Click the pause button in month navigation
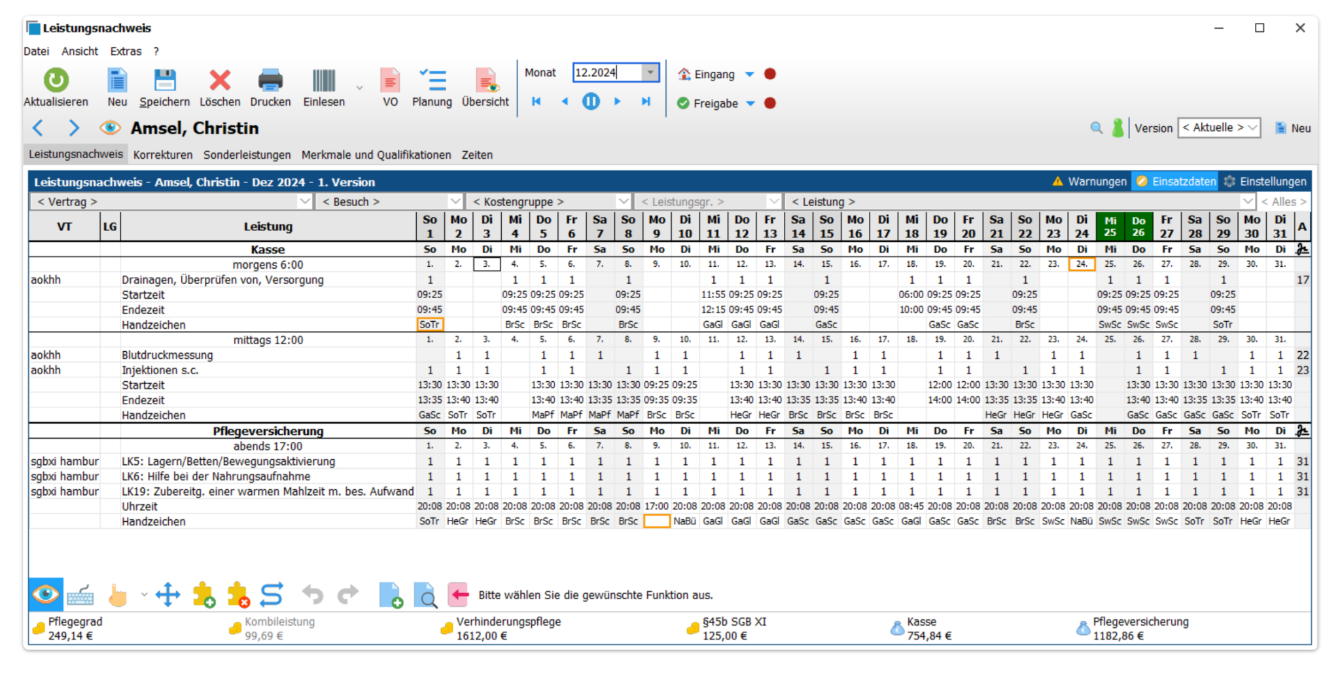Screen dimensions: 1340x684 (x=590, y=101)
